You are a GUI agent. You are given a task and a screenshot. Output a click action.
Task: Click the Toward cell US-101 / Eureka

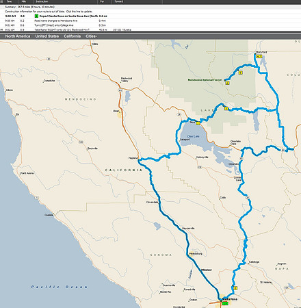click(x=122, y=29)
